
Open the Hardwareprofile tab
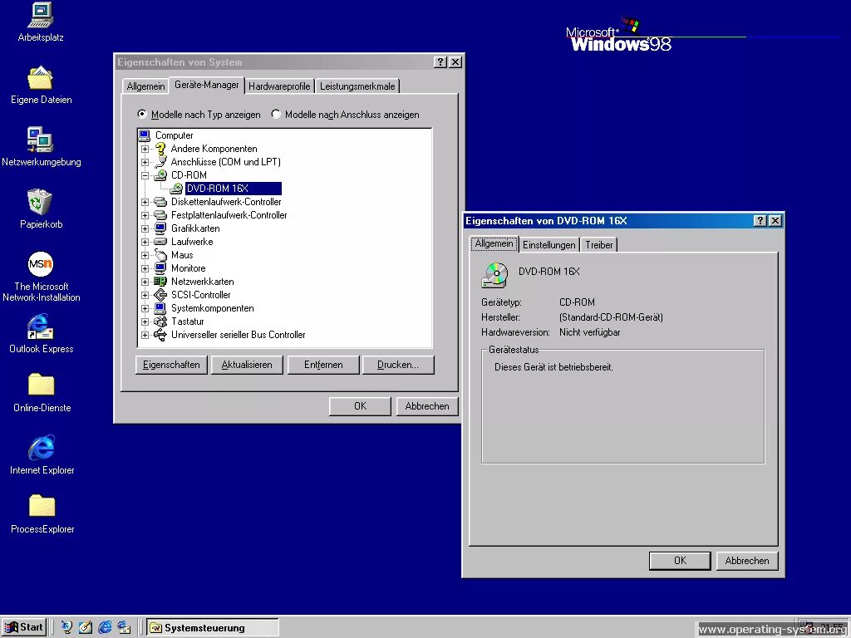(279, 86)
